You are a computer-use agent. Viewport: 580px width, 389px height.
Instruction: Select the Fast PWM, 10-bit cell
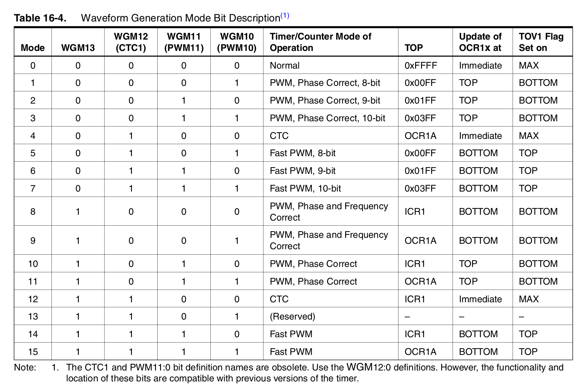click(305, 189)
